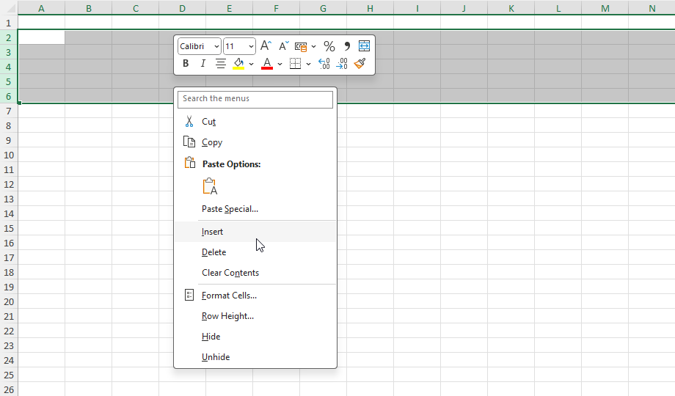Toggle Italic in mini toolbar

tap(202, 64)
